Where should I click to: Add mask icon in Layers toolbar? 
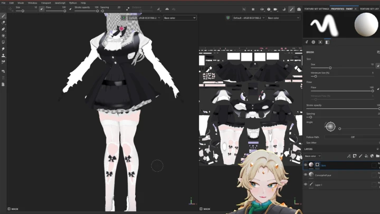click(x=355, y=156)
